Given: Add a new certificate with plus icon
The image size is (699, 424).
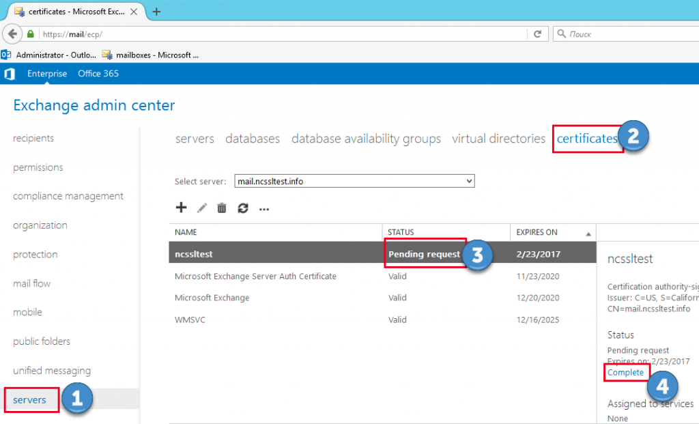Looking at the screenshot, I should coord(181,208).
